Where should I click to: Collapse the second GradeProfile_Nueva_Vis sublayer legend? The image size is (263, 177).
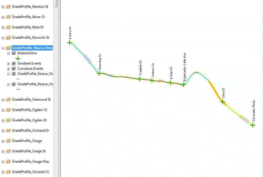8,85
